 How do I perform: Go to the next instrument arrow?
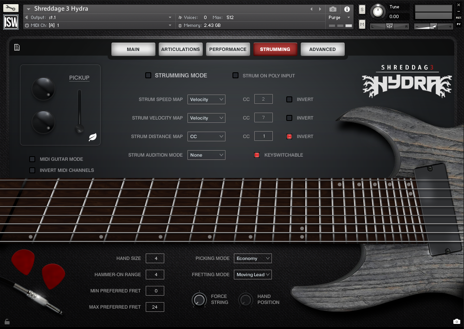(321, 9)
